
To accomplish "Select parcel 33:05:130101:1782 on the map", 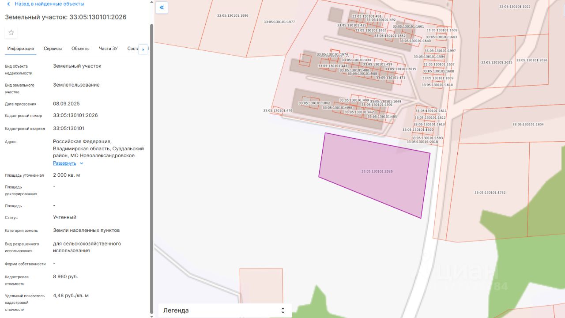I will click(490, 193).
